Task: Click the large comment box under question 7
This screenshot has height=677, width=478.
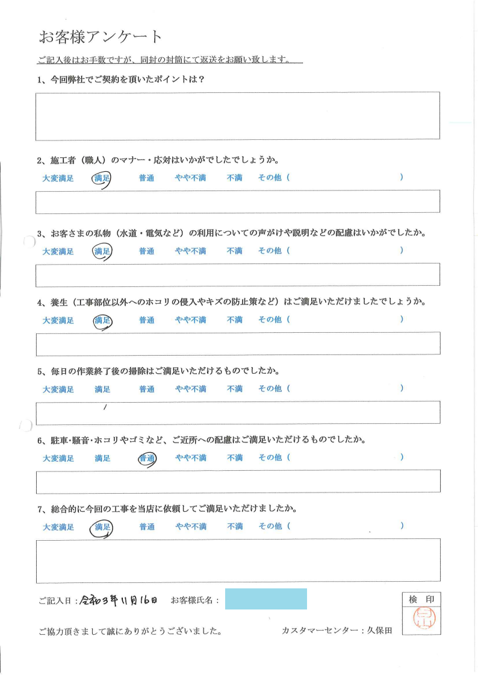Action: point(238,560)
